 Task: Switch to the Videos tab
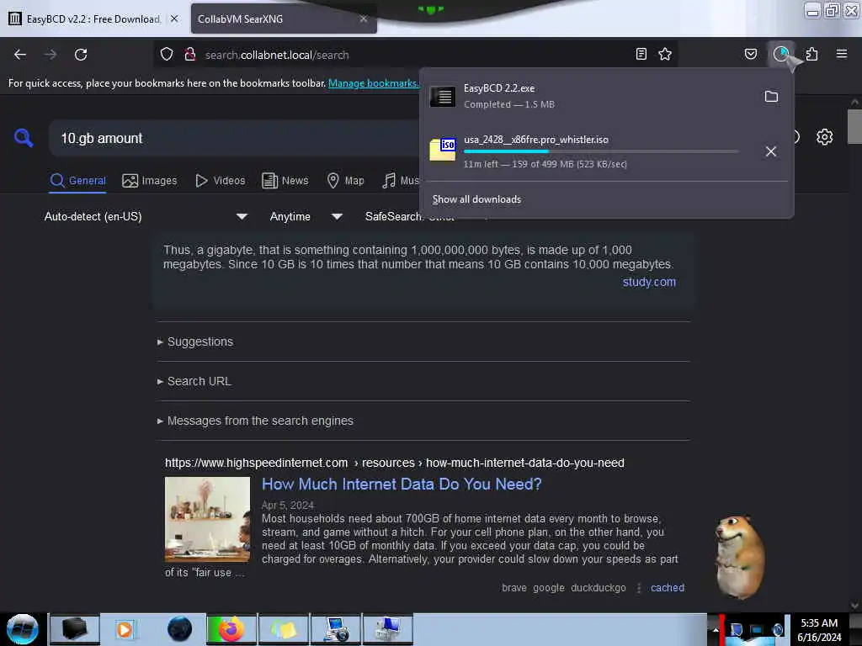pyautogui.click(x=220, y=181)
